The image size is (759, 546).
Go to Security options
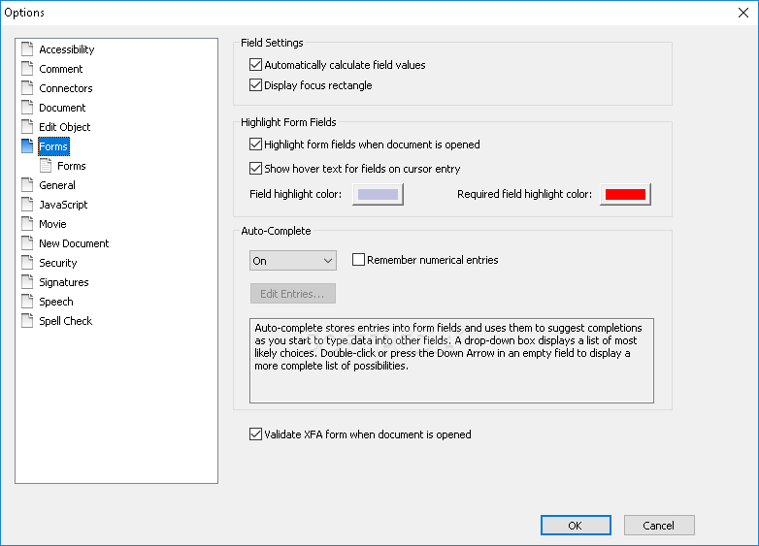pyautogui.click(x=58, y=263)
